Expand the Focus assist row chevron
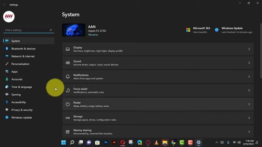Screen dimensions: 262x147 point(249,90)
